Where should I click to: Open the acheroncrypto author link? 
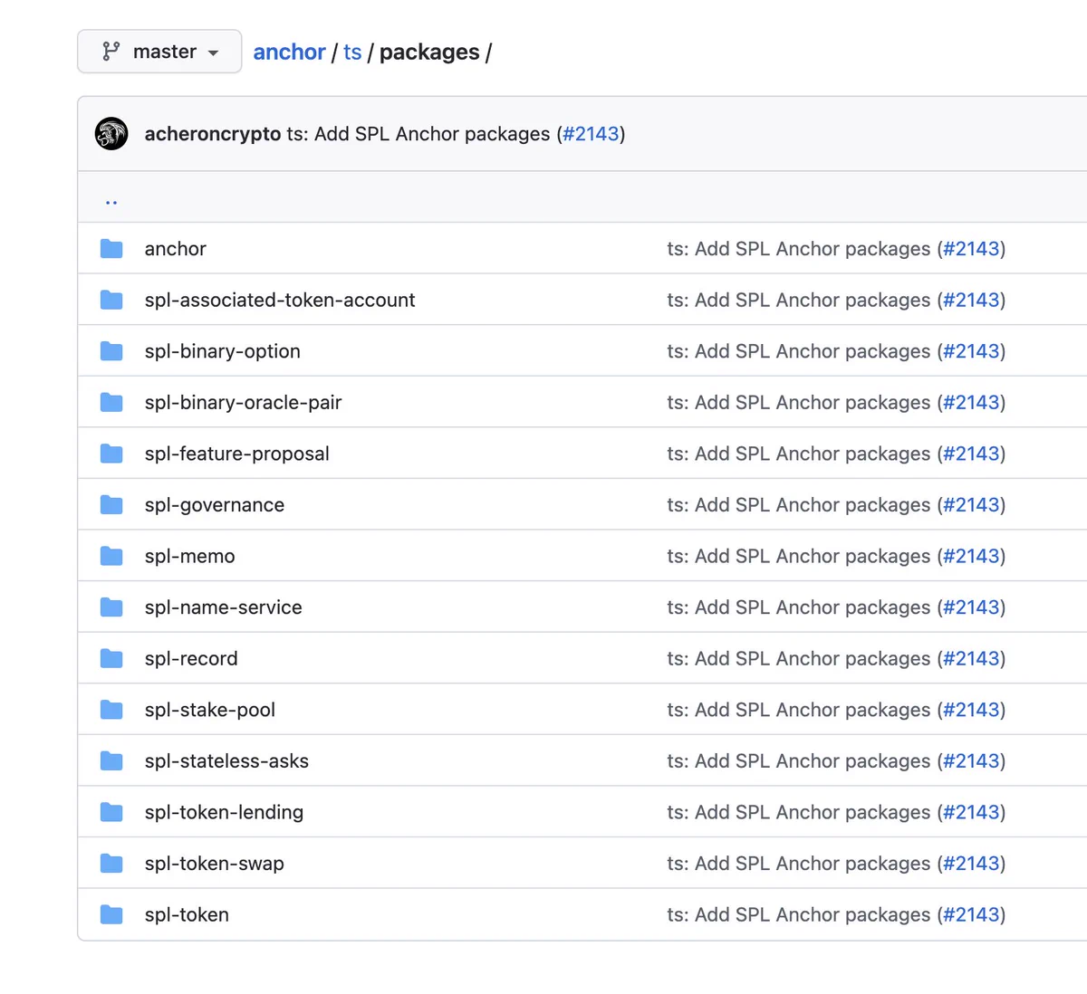213,134
